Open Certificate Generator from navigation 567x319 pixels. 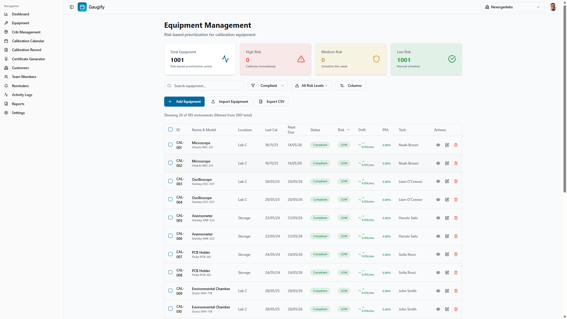click(28, 59)
